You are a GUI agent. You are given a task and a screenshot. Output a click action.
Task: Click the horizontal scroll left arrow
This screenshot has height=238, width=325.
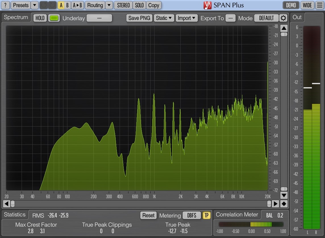click(x=6, y=203)
